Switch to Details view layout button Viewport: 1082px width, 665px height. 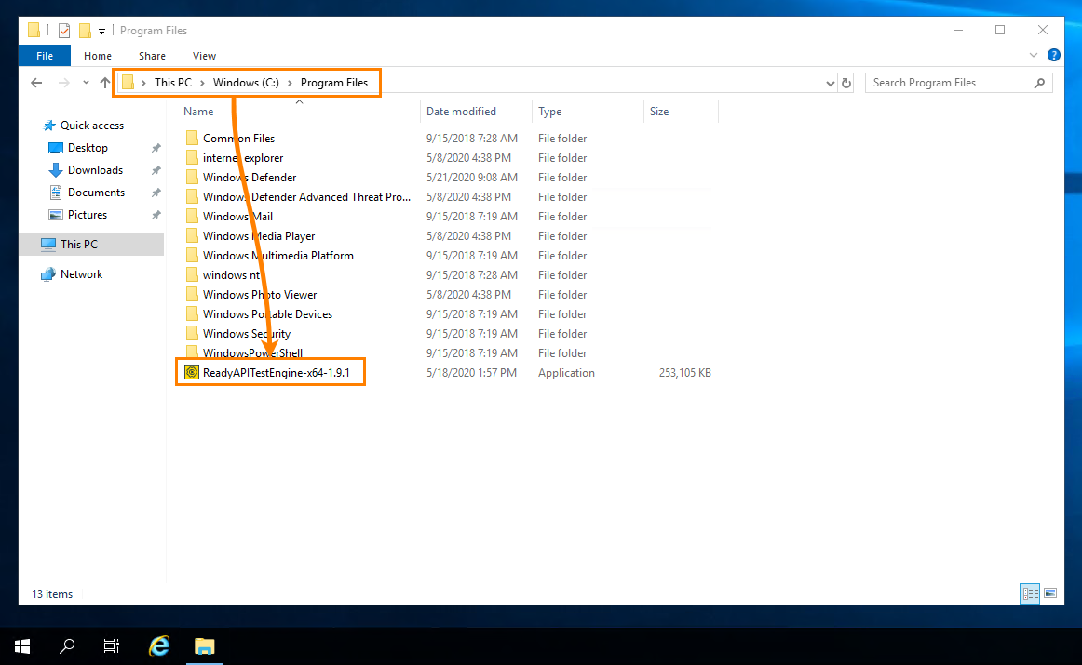click(x=1030, y=593)
